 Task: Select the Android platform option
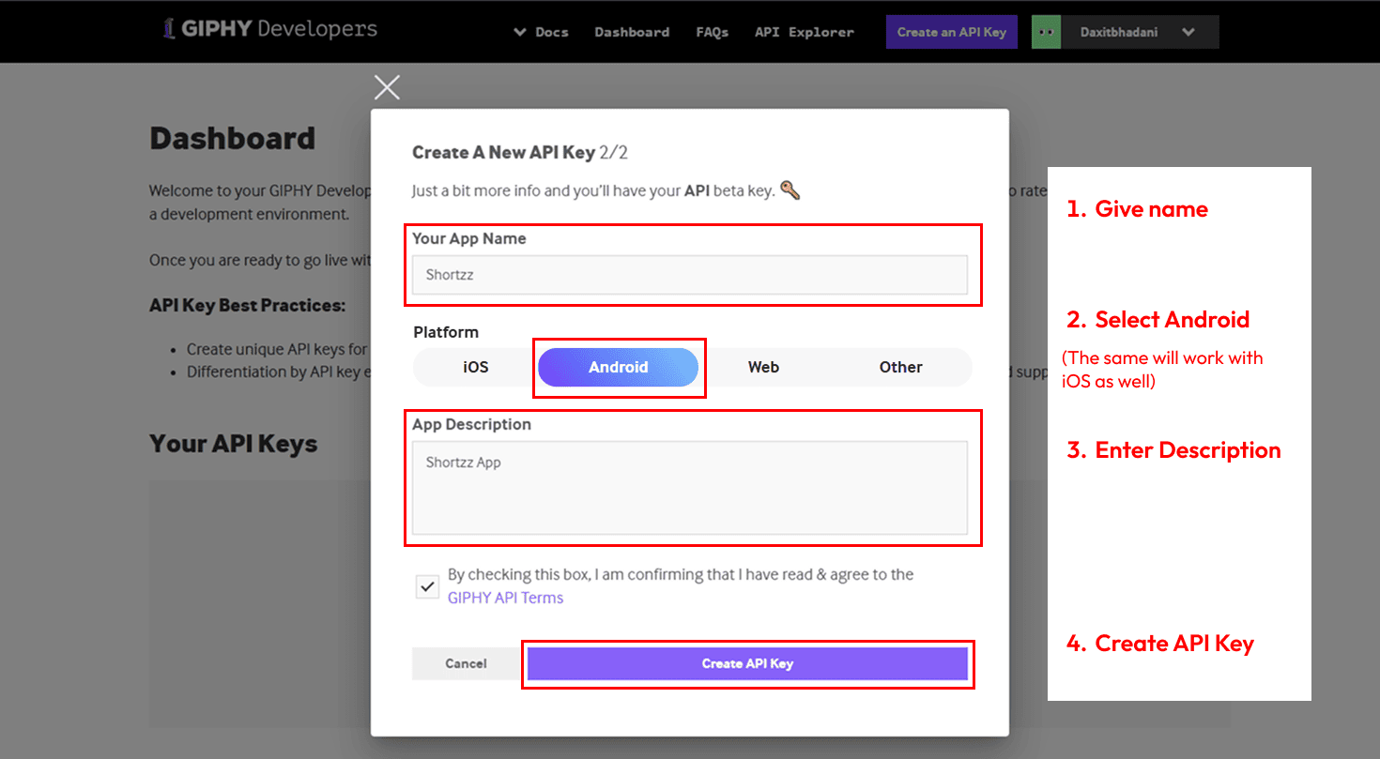click(x=619, y=367)
